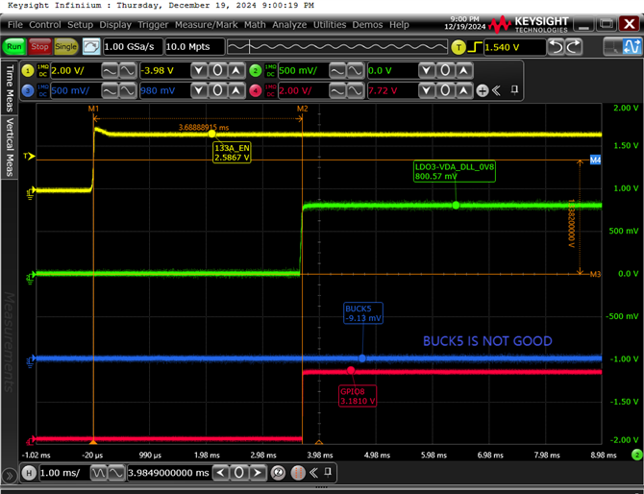Lower channel 2 offset with down arrow

coord(427,70)
